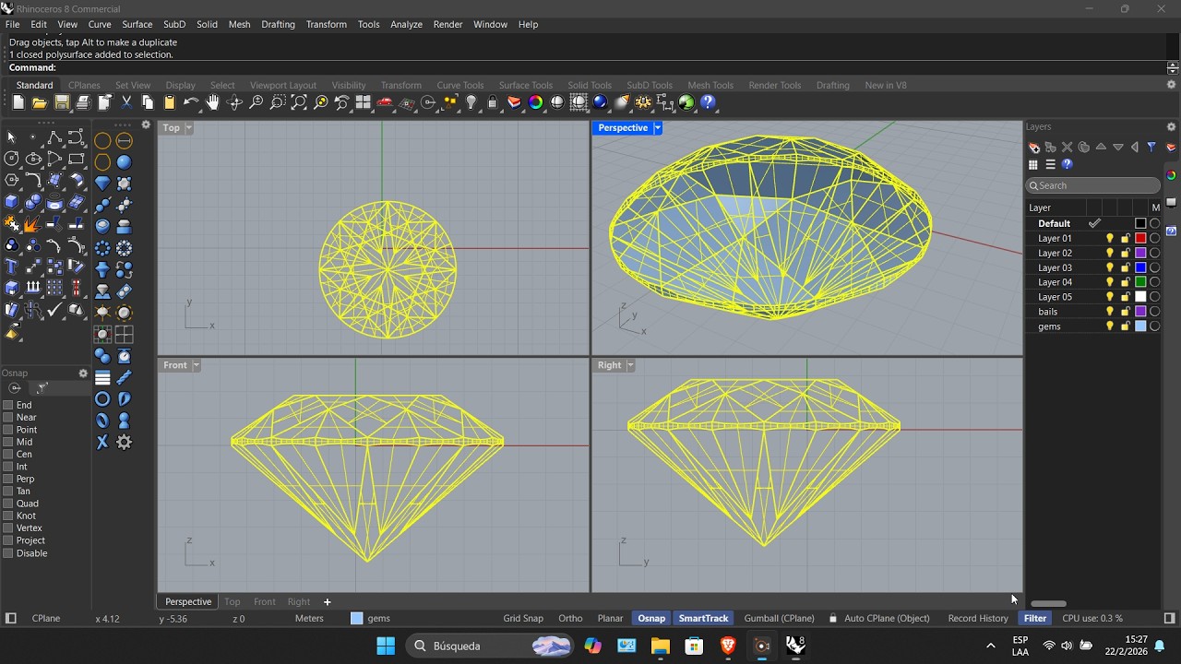Viewport: 1181px width, 664px height.
Task: Click the Layers panel Search field
Action: click(x=1093, y=185)
